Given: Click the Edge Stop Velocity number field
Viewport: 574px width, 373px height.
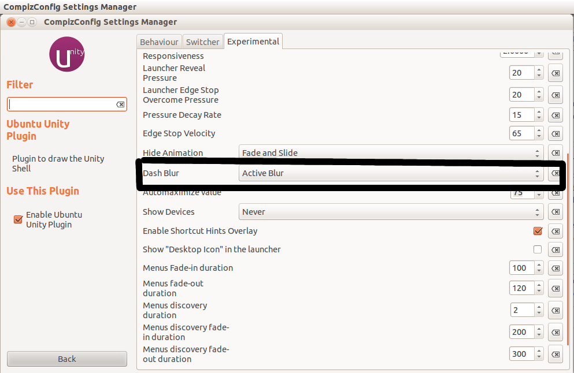Looking at the screenshot, I should point(522,133).
